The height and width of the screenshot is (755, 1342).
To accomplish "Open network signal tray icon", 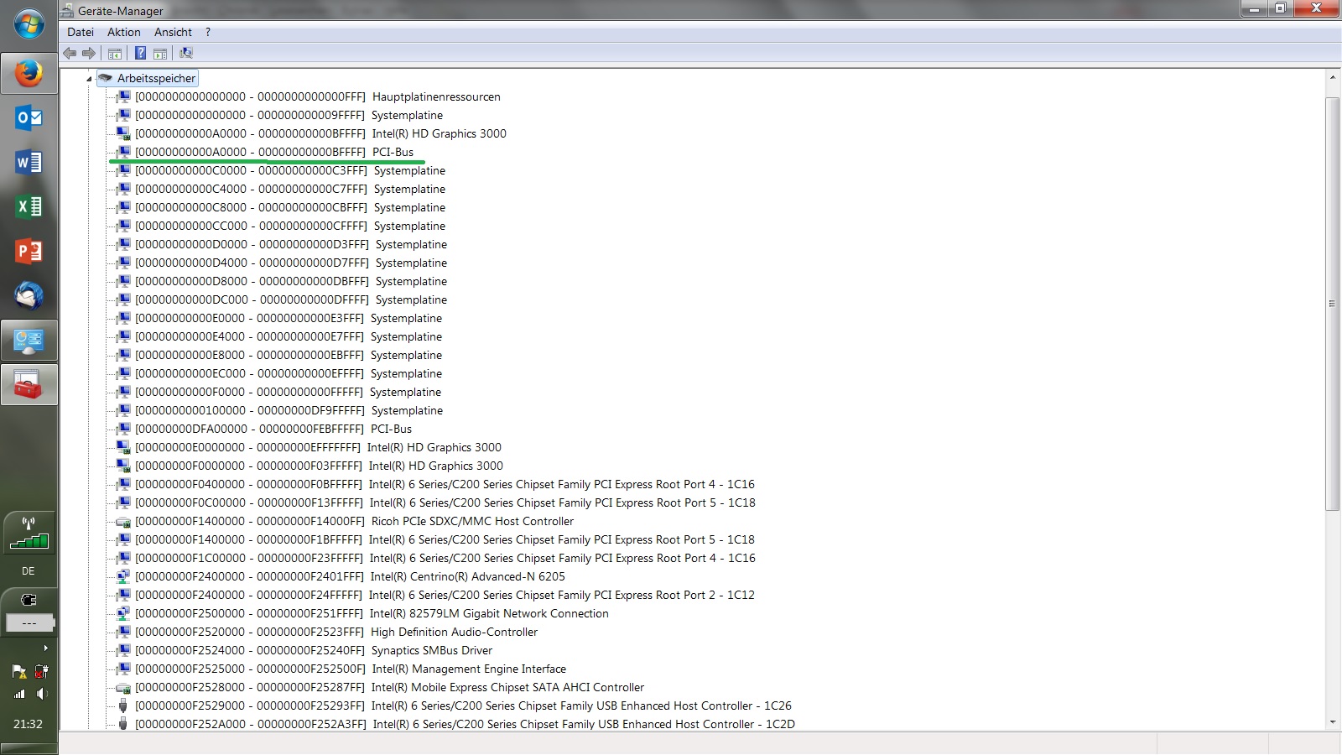I will [x=18, y=694].
